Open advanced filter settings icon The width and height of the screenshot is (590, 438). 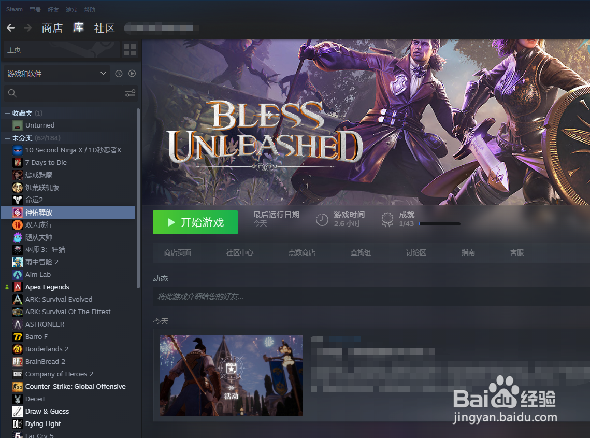(x=130, y=93)
